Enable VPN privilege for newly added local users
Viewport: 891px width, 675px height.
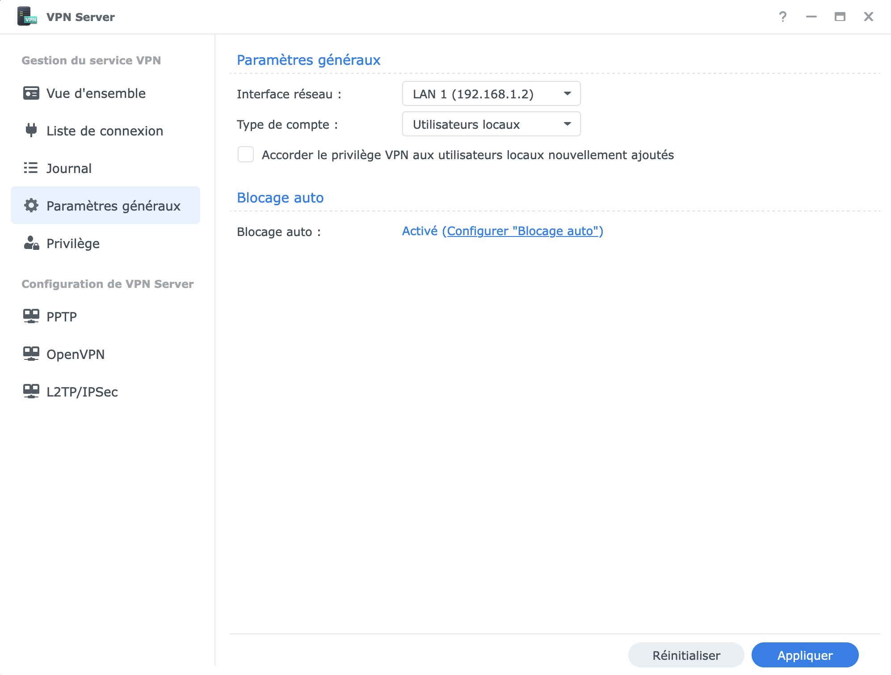[x=246, y=154]
